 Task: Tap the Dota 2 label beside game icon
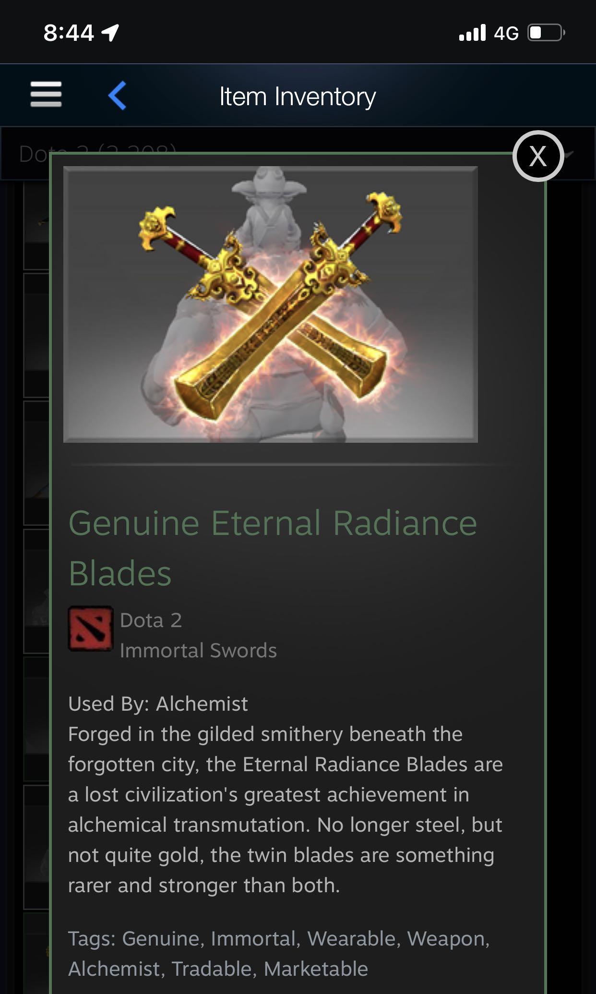pos(151,620)
